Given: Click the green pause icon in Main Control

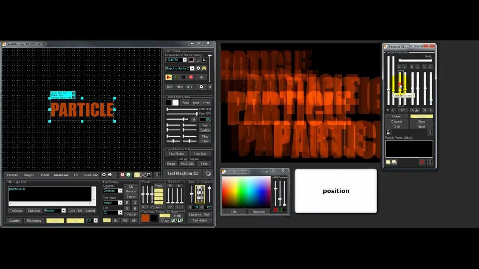Looking at the screenshot, I should click(176, 77).
